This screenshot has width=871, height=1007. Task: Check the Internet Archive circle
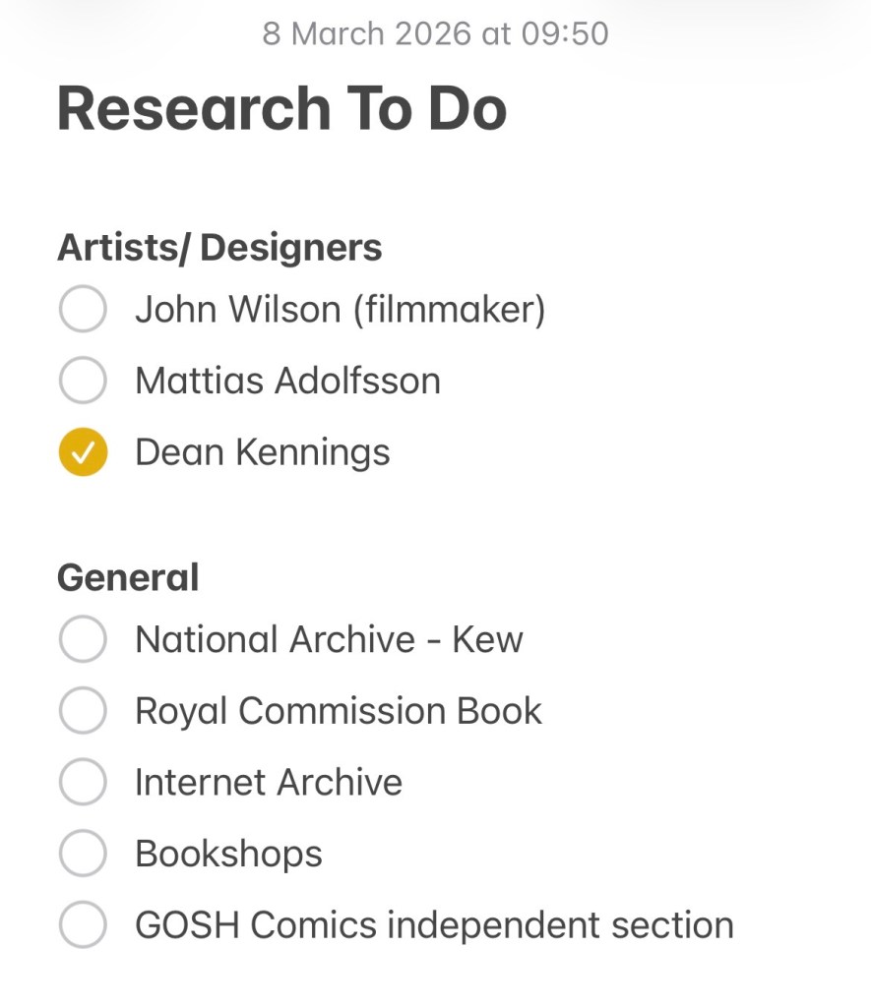pyautogui.click(x=83, y=783)
